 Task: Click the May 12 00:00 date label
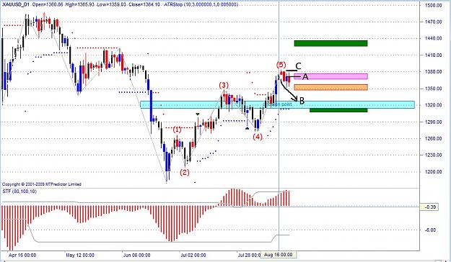click(80, 255)
